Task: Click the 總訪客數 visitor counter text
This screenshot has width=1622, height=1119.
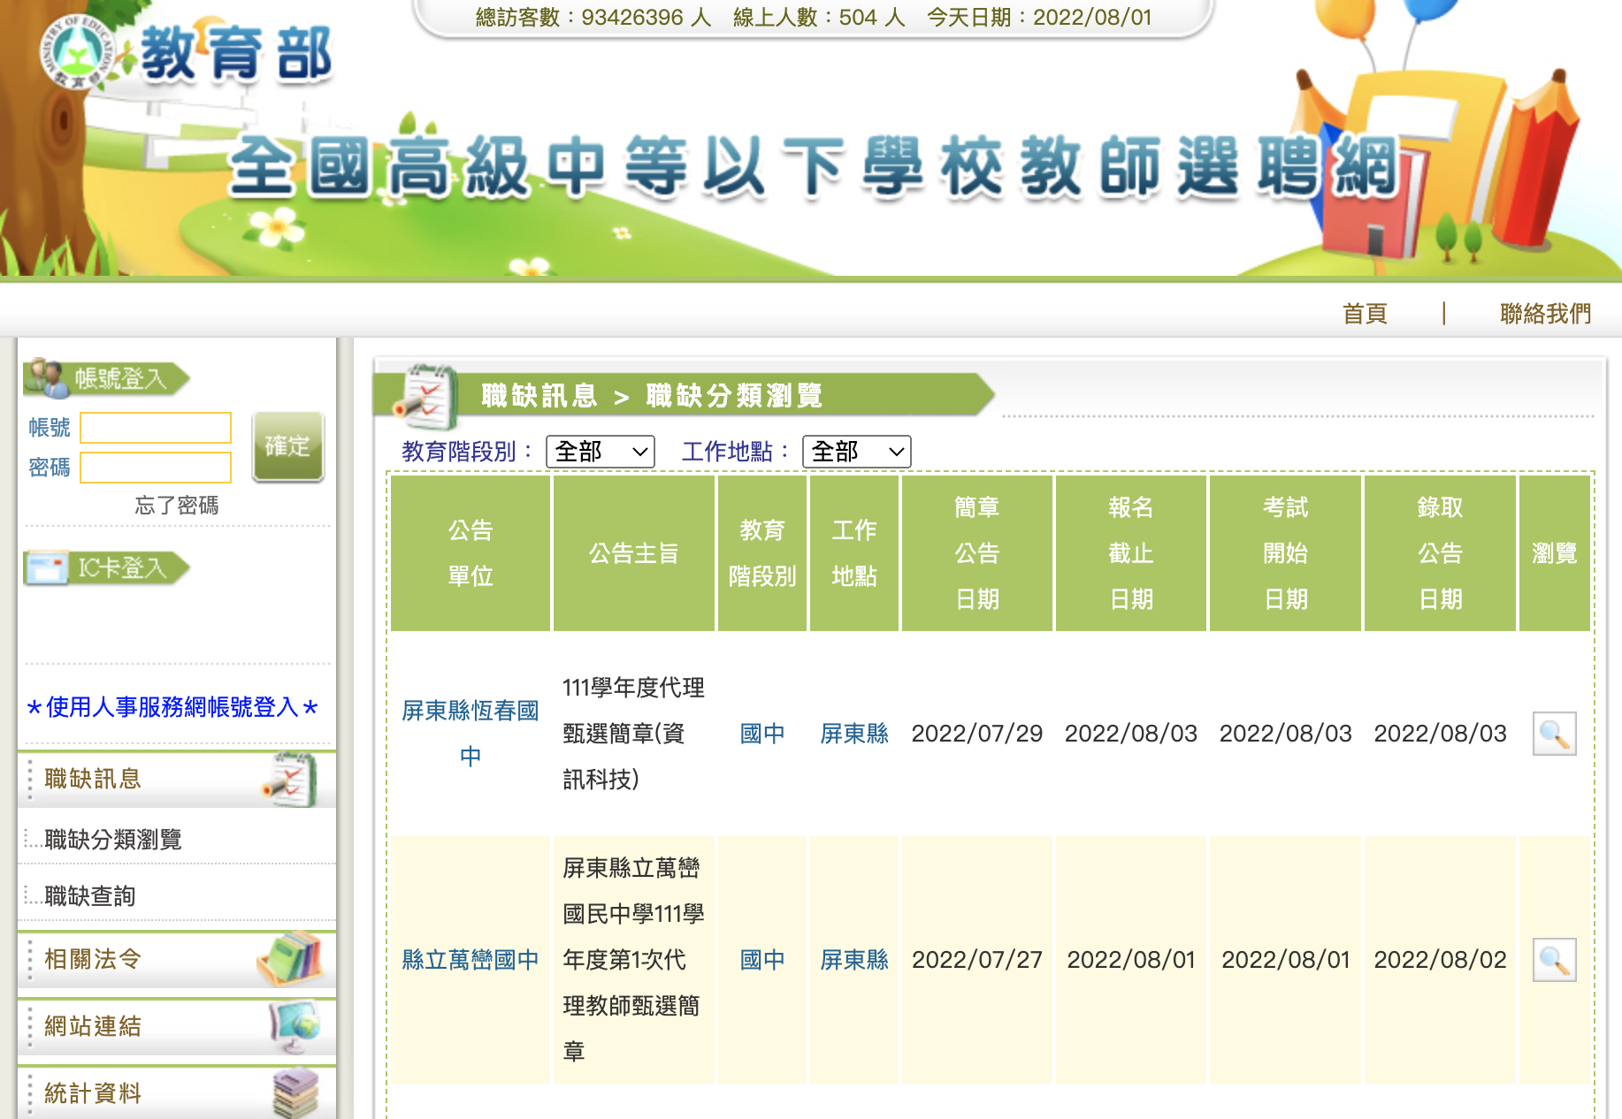Action: [x=593, y=18]
